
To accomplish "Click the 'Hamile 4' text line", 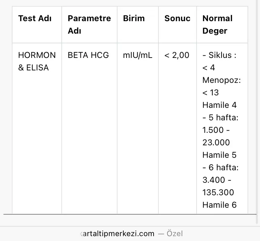I will [x=219, y=105].
